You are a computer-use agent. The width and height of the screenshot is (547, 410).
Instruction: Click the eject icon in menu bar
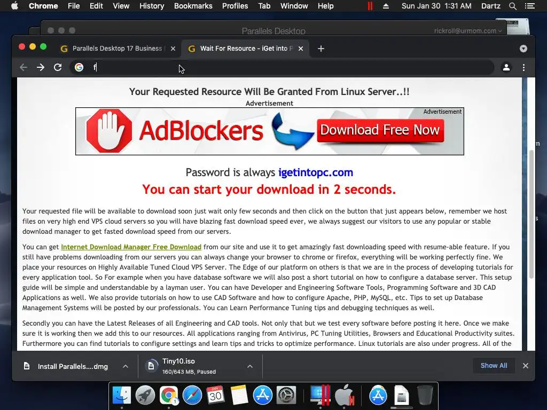[x=386, y=6]
